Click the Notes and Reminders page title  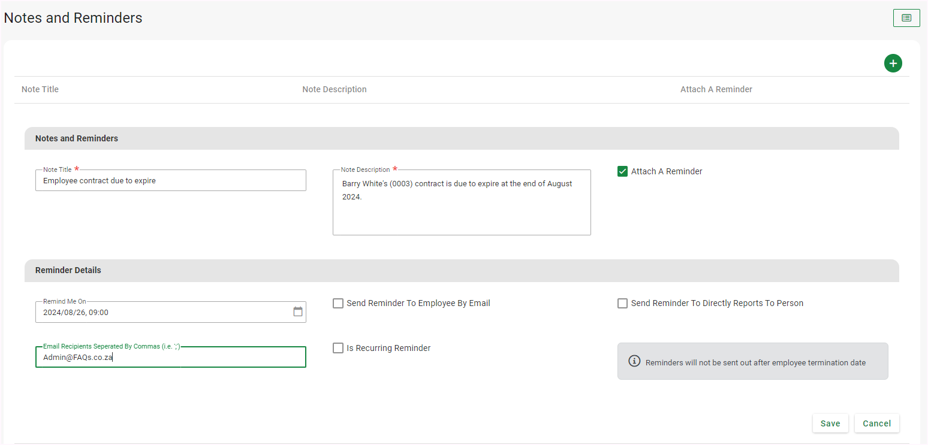click(x=73, y=18)
